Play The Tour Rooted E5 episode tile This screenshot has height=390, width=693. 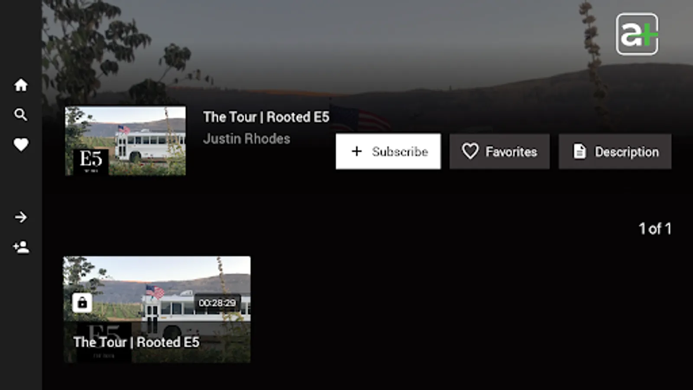coord(157,309)
